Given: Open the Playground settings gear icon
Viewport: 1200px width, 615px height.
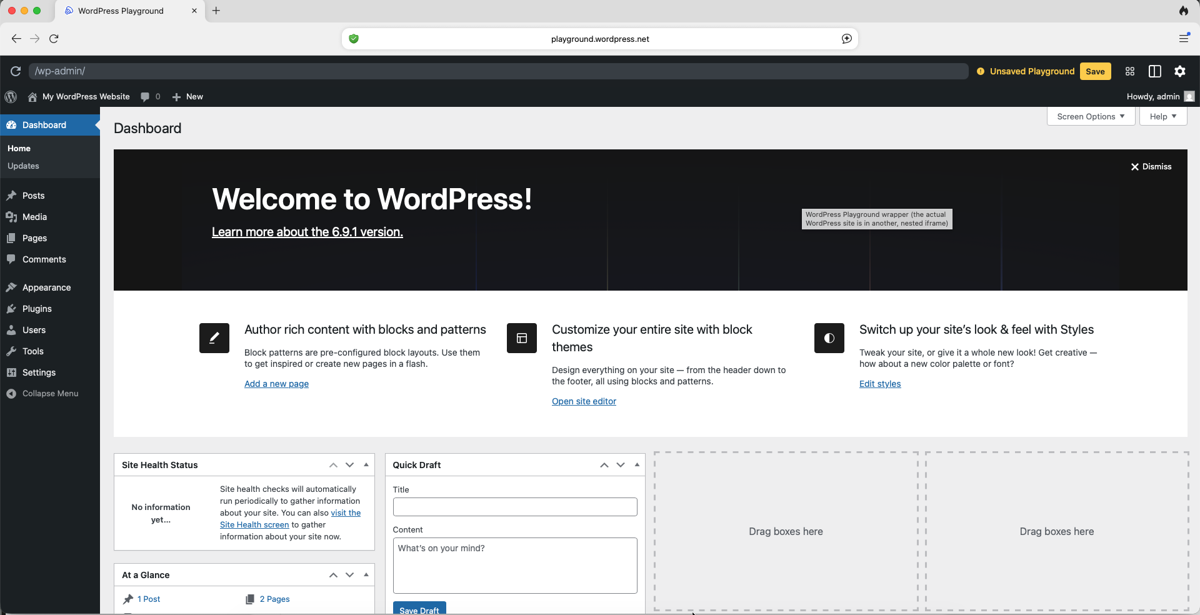Looking at the screenshot, I should [x=1180, y=71].
